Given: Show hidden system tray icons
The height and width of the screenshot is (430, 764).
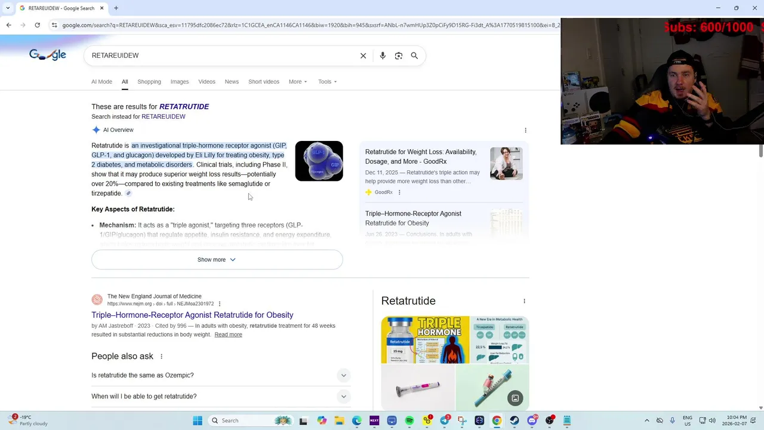Looking at the screenshot, I should point(646,420).
